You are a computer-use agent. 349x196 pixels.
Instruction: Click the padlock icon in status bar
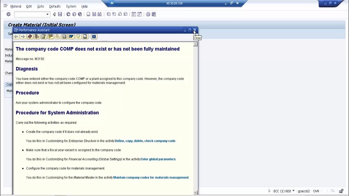(341, 191)
